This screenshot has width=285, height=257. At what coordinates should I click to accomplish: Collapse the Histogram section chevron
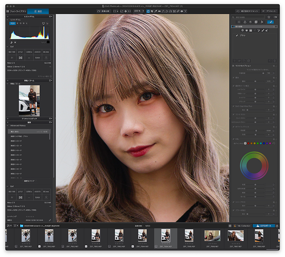click(7, 20)
